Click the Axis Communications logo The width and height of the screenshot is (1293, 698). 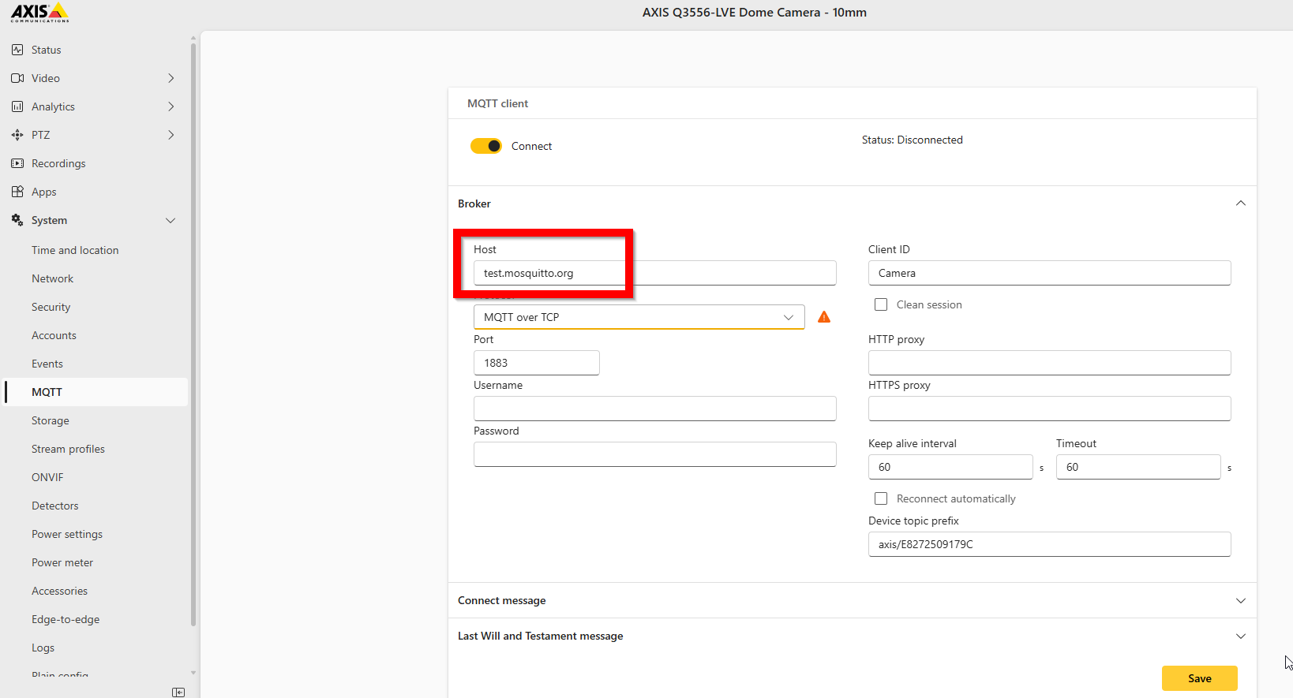pyautogui.click(x=39, y=13)
